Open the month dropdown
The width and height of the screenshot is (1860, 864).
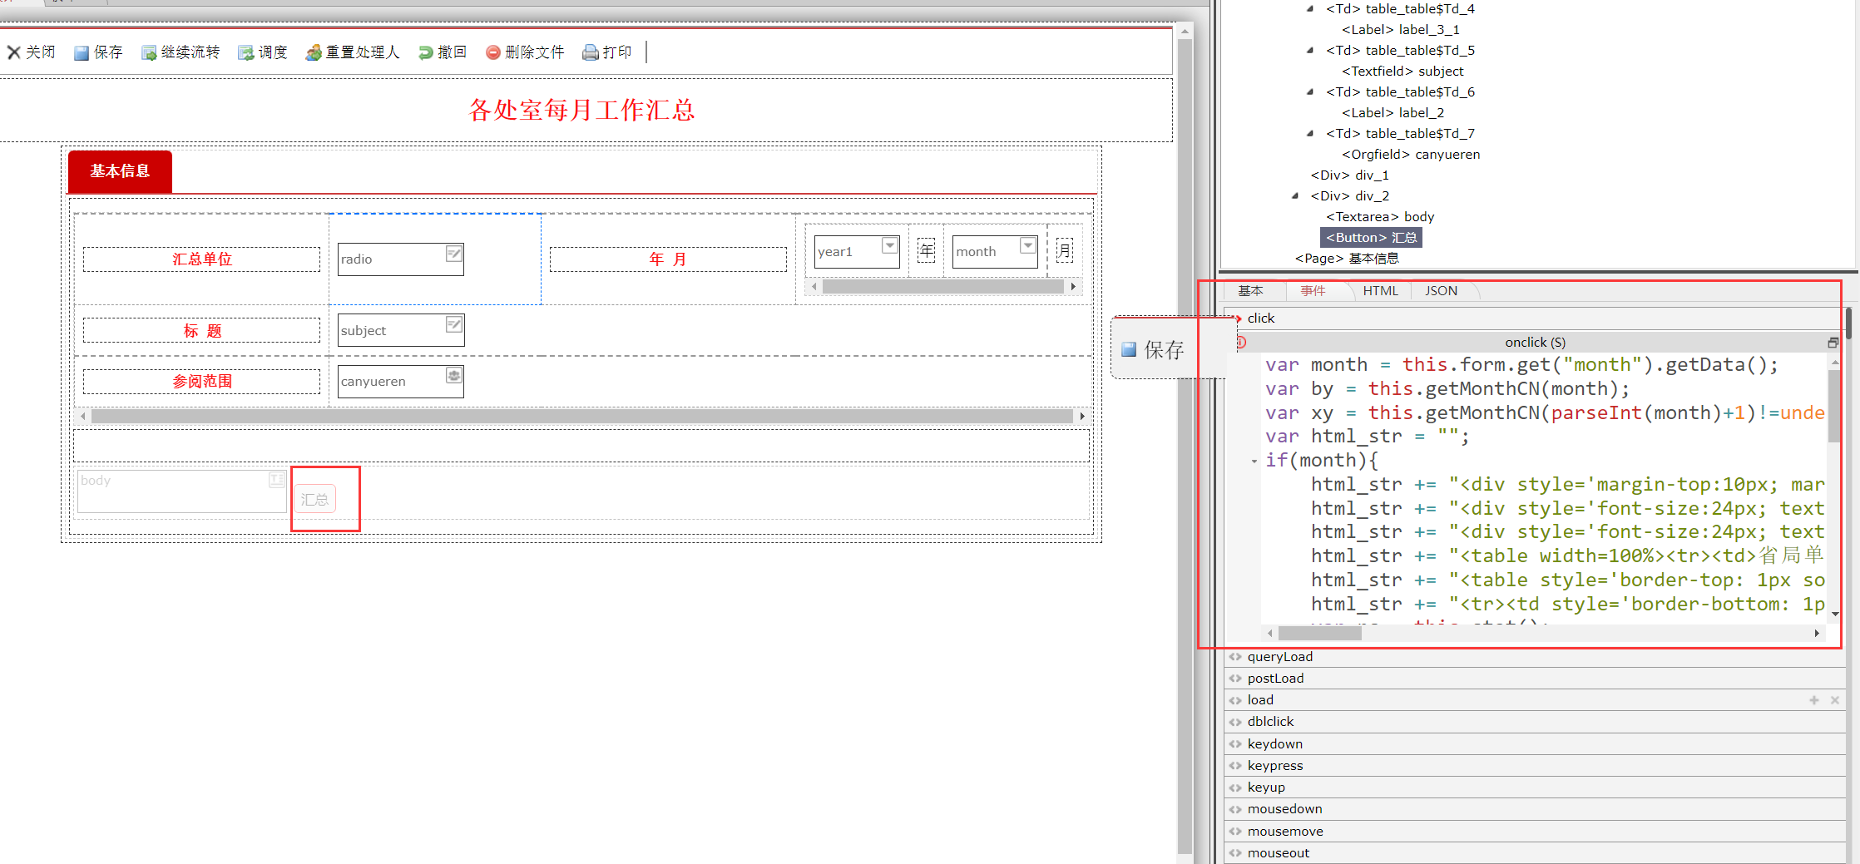click(1027, 246)
